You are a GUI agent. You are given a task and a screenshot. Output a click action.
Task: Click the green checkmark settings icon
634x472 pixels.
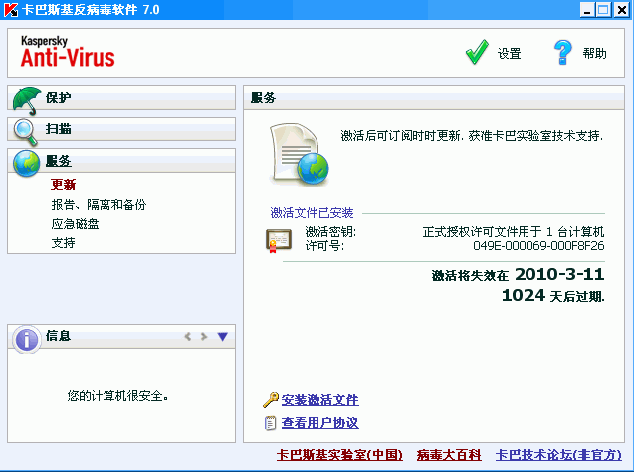(477, 52)
